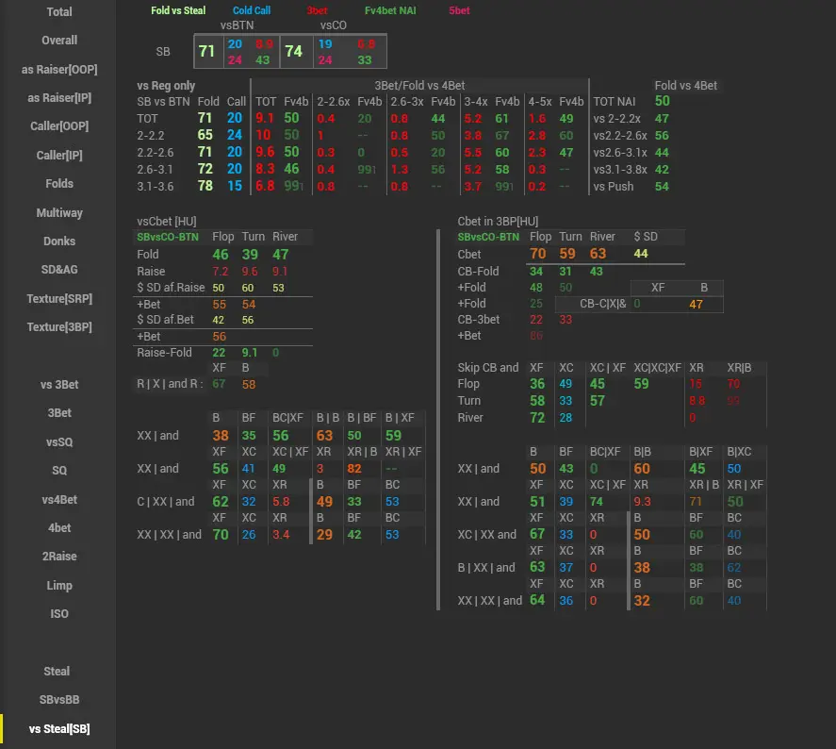
Task: Click the Fold vs 4Bet value 50
Action: tap(662, 101)
